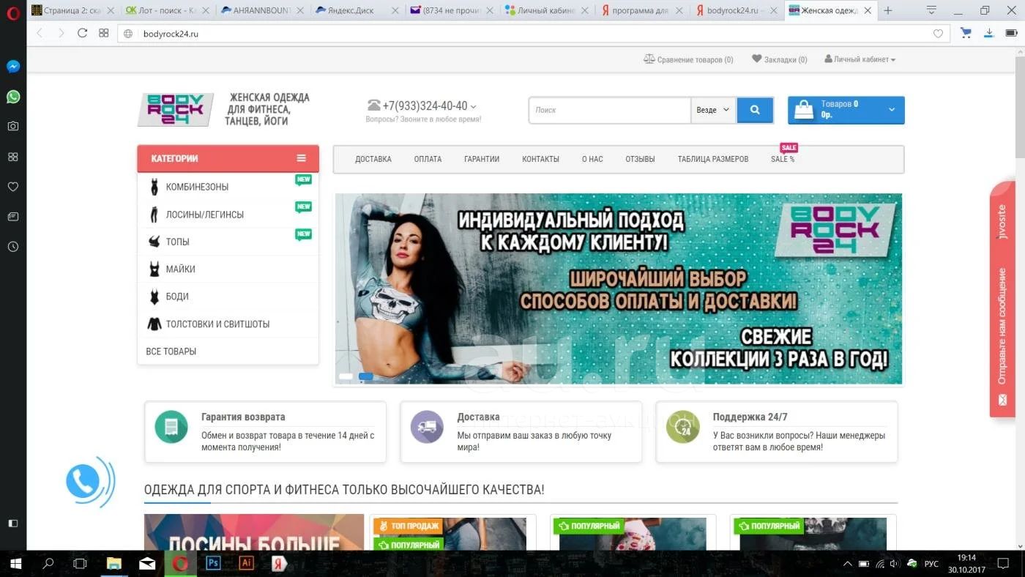Screen dimensions: 1025x577
Task: Click the browser address bar
Action: [x=533, y=34]
